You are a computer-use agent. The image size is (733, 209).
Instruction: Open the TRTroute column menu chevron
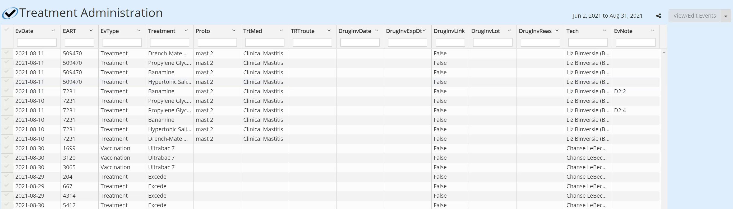(329, 31)
